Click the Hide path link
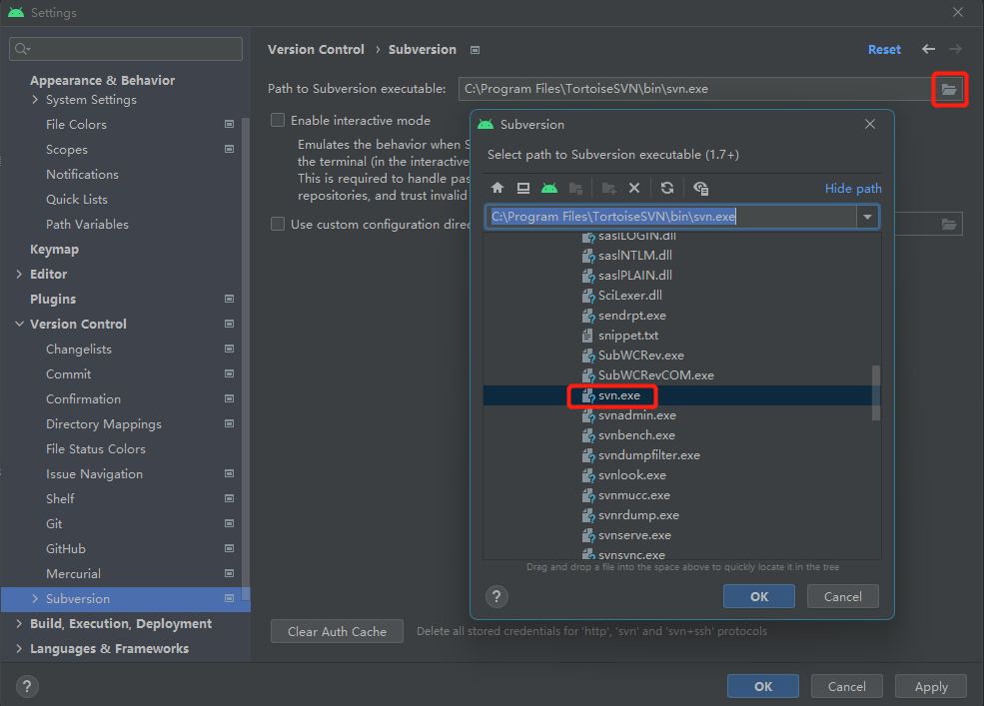 click(x=852, y=188)
